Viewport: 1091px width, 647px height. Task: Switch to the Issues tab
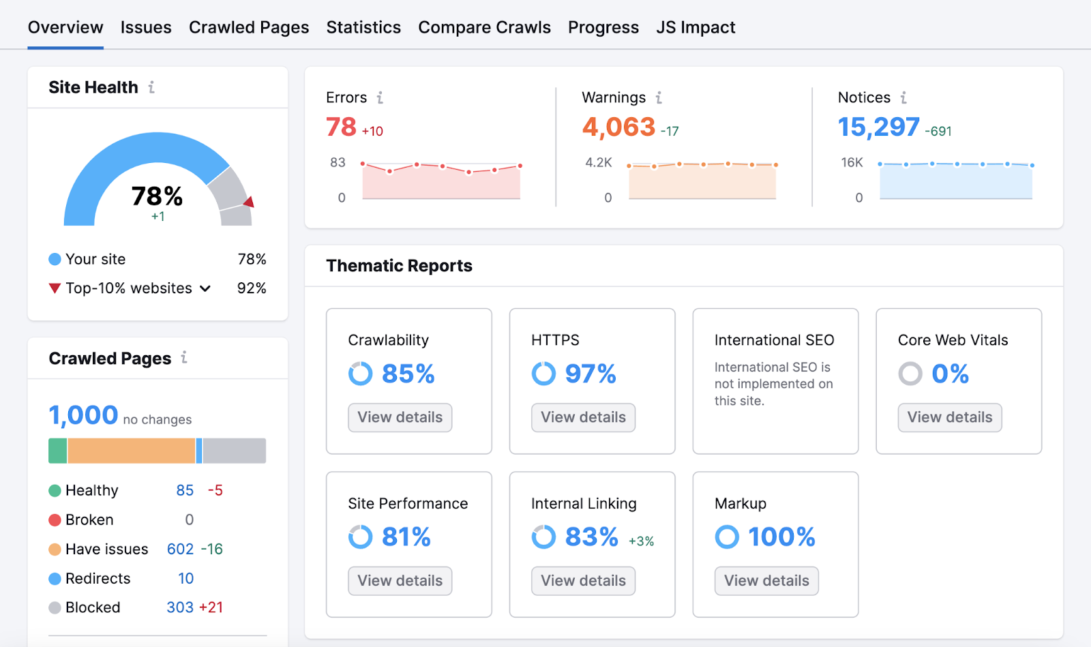pyautogui.click(x=146, y=27)
